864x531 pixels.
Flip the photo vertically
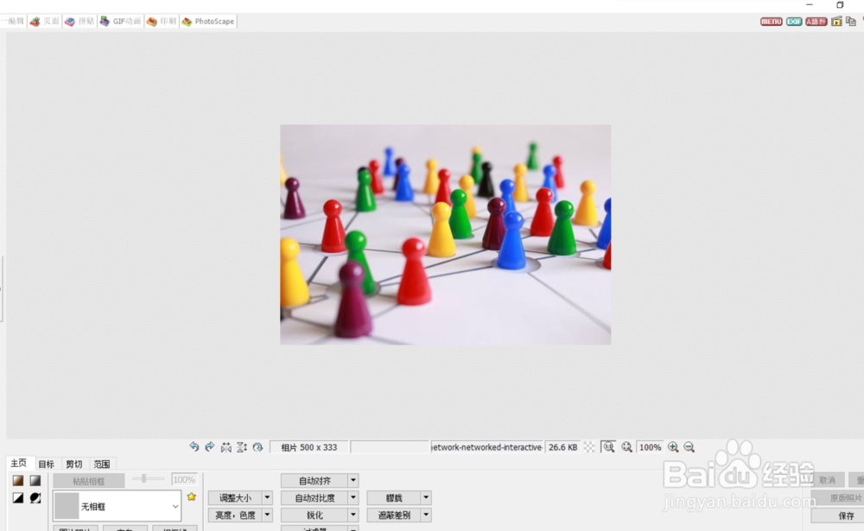coord(242,447)
